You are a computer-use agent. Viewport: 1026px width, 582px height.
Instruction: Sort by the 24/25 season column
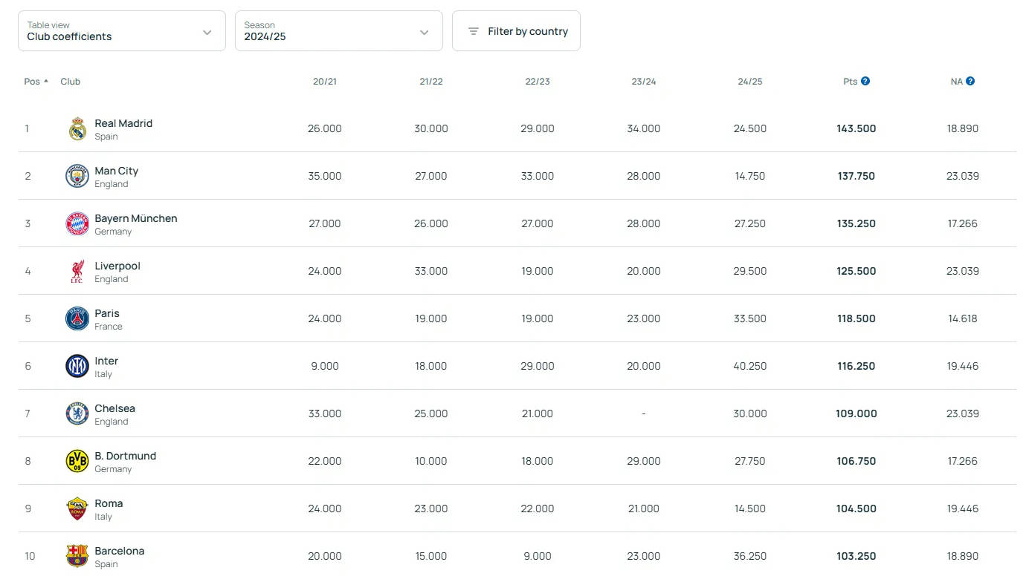[750, 82]
